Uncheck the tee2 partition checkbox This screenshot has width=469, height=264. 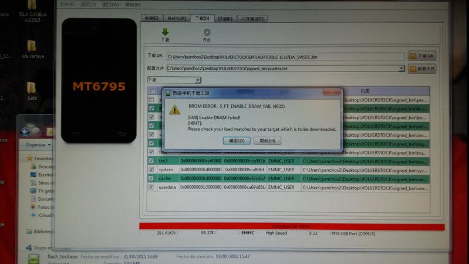151,161
